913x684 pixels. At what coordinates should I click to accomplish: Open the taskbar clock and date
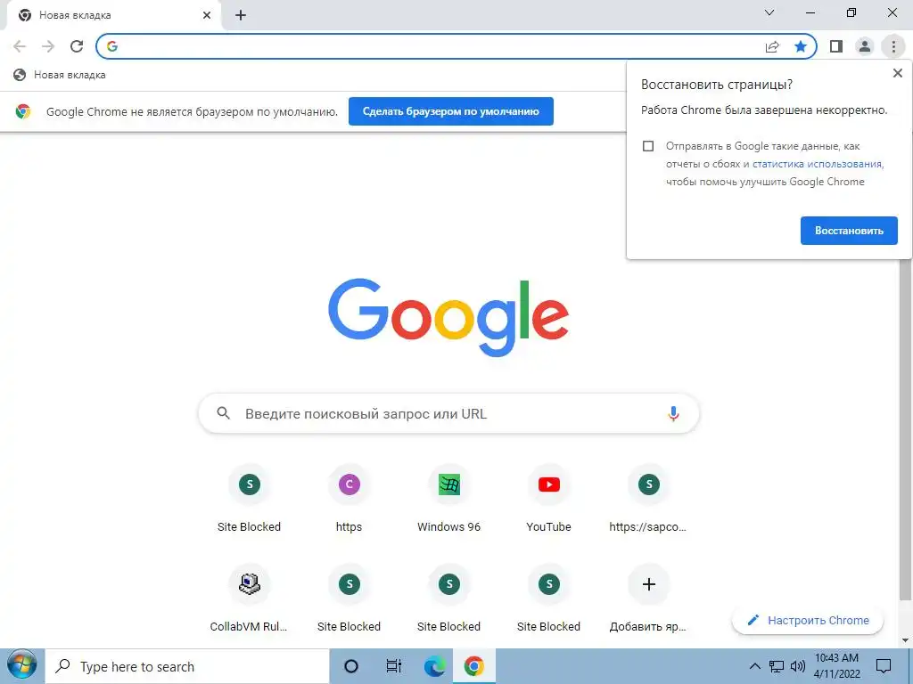(836, 666)
